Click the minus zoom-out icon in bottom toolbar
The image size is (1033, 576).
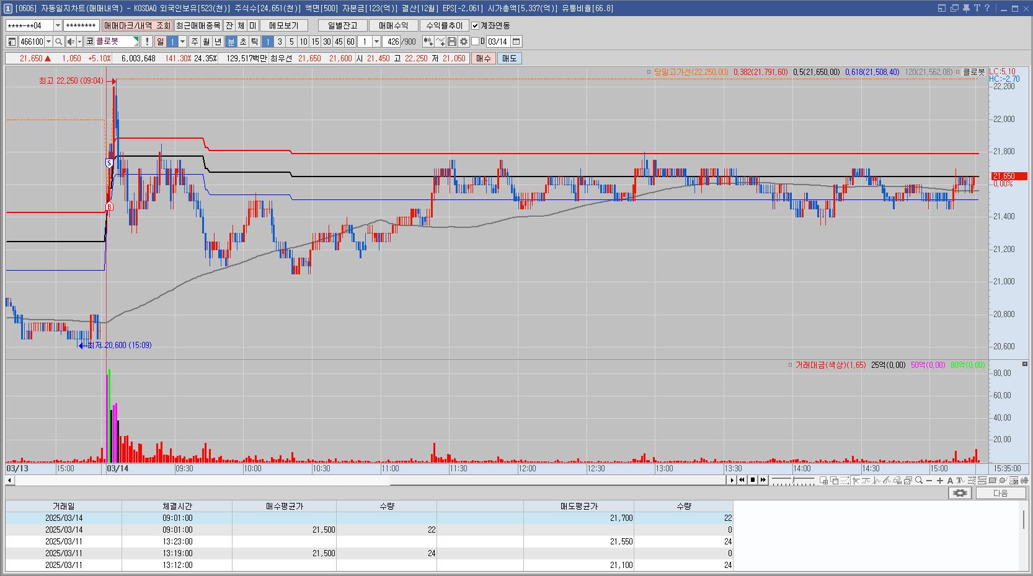click(x=929, y=480)
